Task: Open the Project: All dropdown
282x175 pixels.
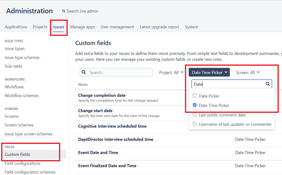Action: click(171, 72)
